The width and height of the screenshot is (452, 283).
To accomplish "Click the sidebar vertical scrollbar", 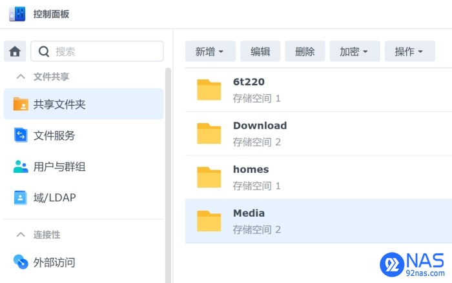I will 168,175.
